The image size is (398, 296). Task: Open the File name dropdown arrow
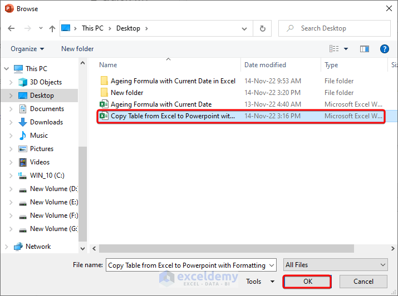(x=272, y=265)
